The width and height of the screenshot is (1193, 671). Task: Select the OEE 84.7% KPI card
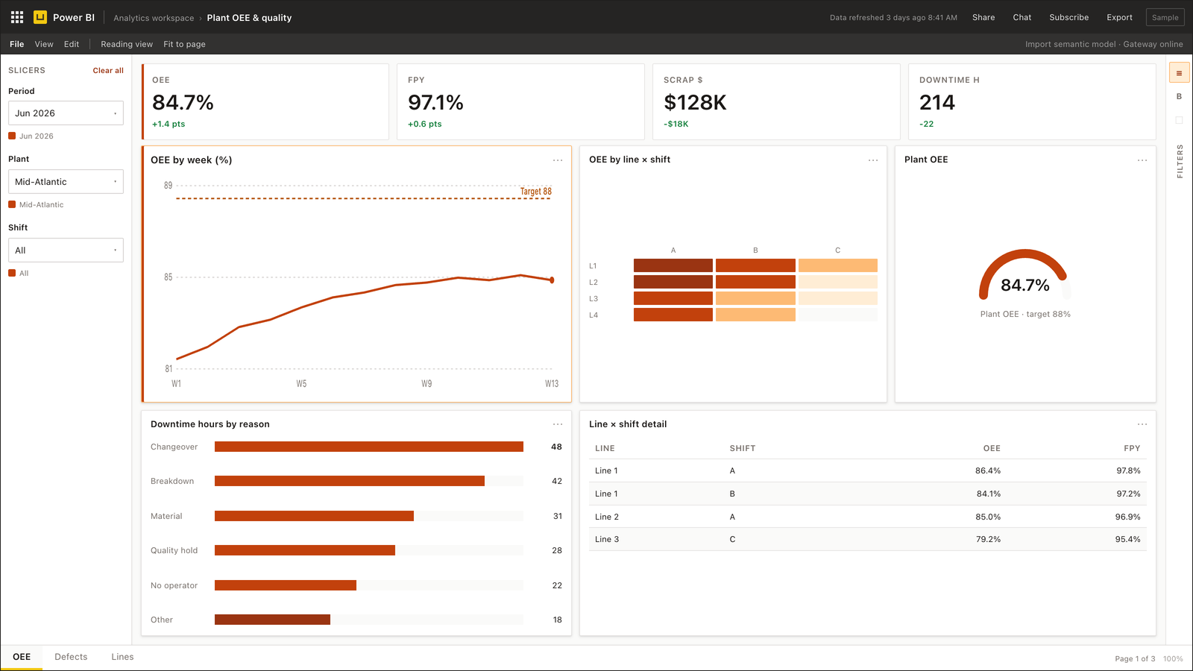click(x=265, y=101)
